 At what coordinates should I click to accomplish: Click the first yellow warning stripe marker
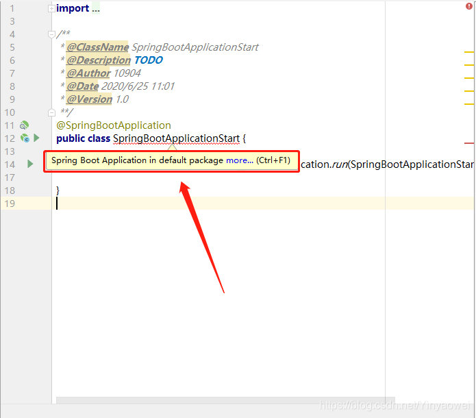click(469, 52)
